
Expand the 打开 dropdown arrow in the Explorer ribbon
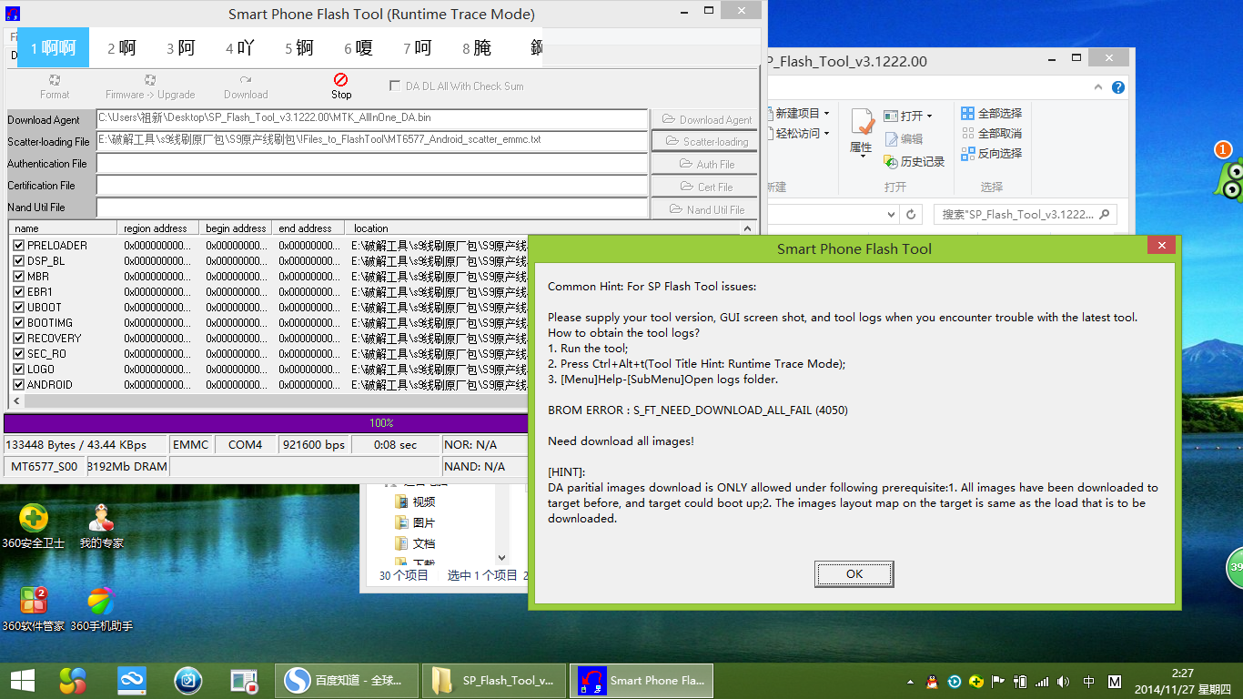tap(930, 116)
